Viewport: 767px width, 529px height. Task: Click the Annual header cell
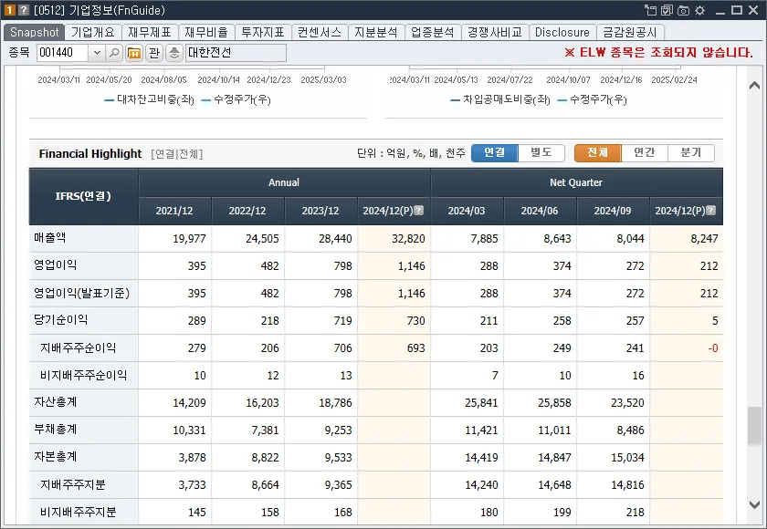coord(284,182)
